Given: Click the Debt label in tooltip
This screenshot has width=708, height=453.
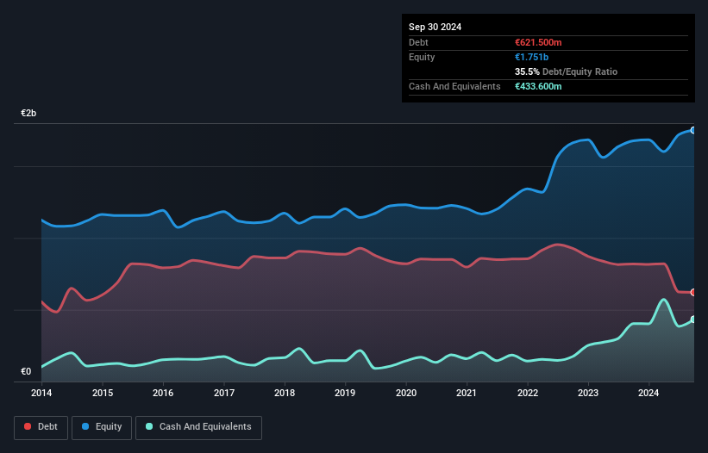Looking at the screenshot, I should (x=418, y=42).
